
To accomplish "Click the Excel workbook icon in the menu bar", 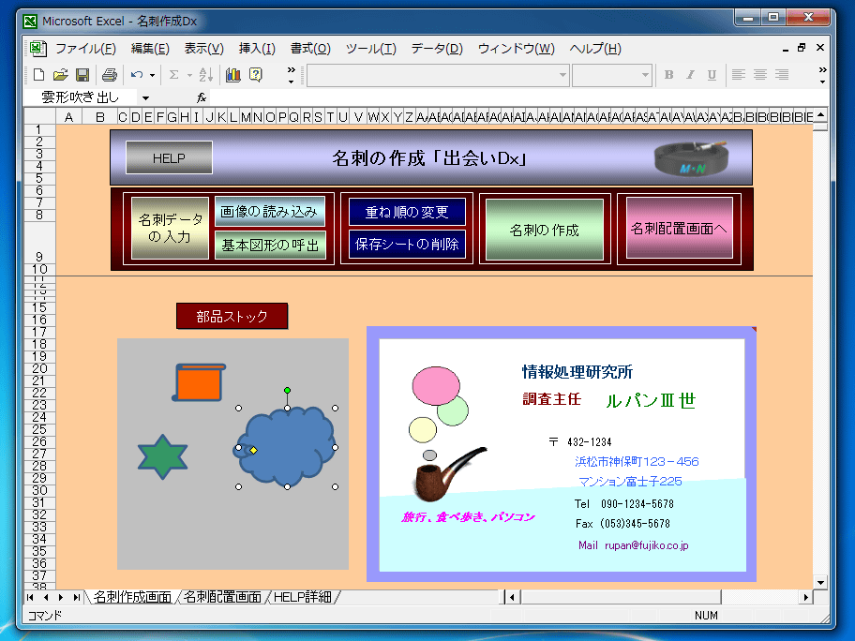I will tap(37, 49).
